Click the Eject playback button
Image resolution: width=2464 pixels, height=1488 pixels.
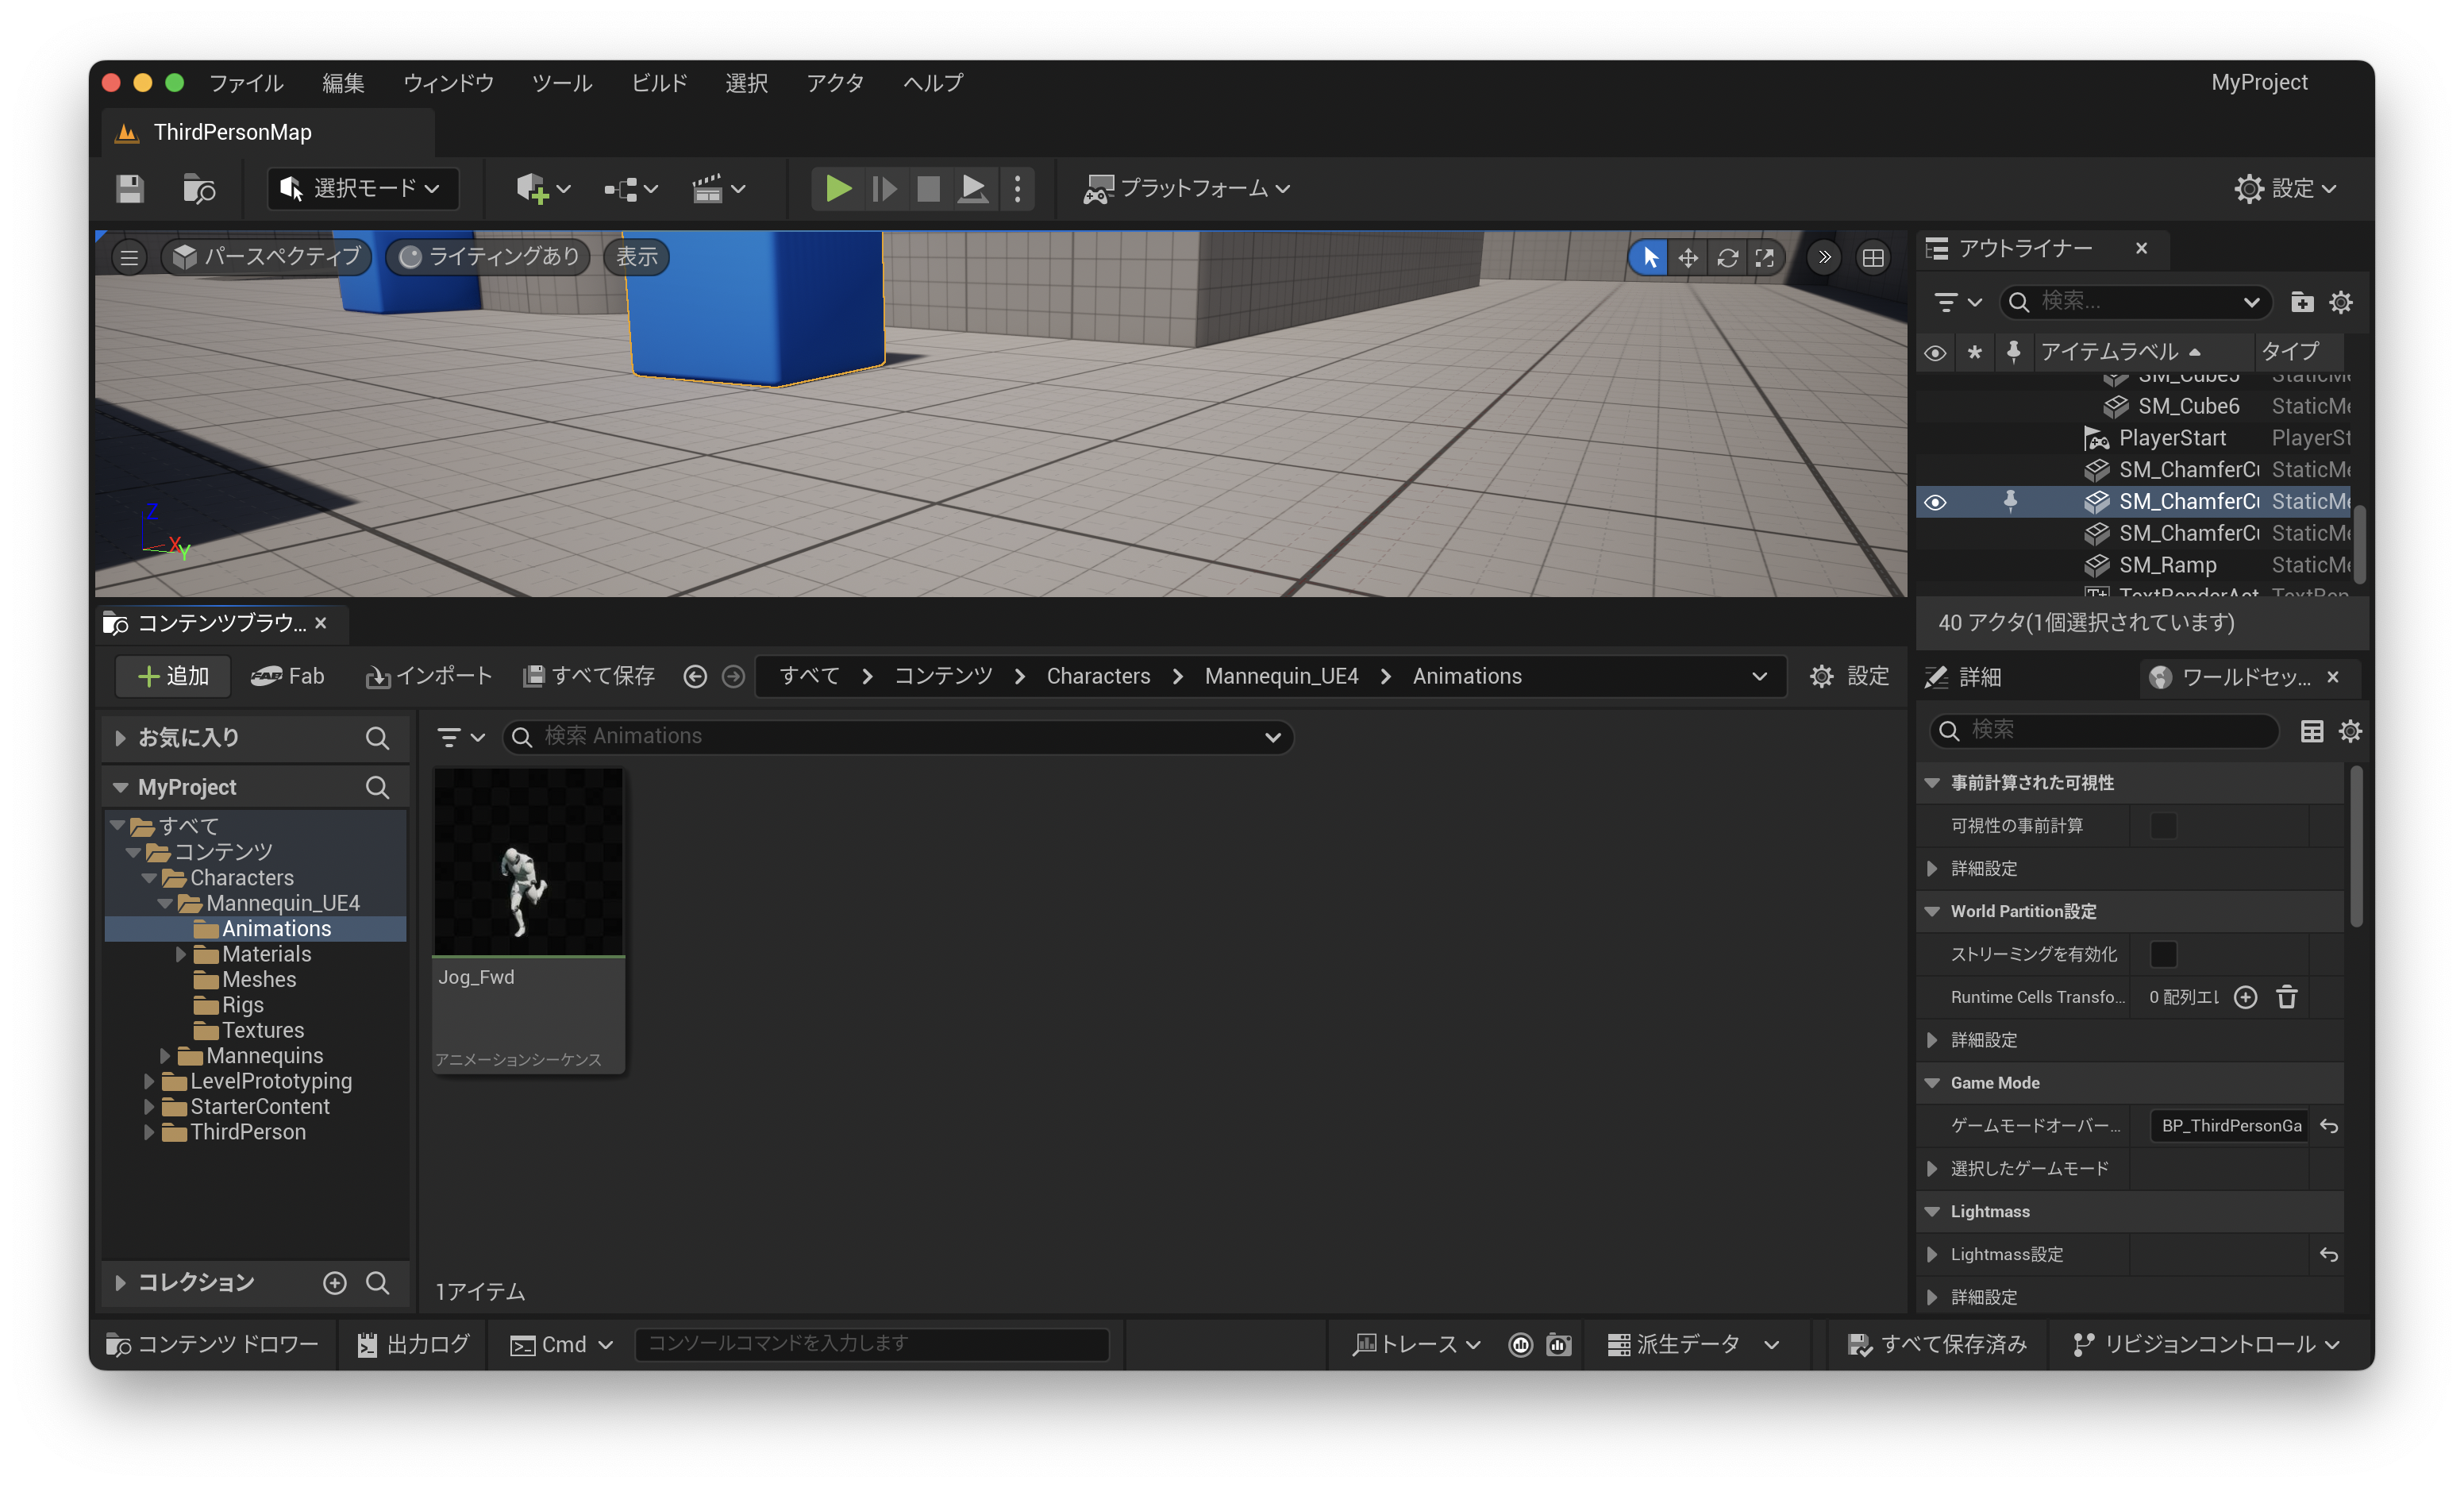tap(972, 188)
